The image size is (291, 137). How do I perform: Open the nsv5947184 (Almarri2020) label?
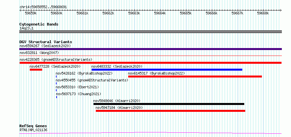tap(119, 108)
